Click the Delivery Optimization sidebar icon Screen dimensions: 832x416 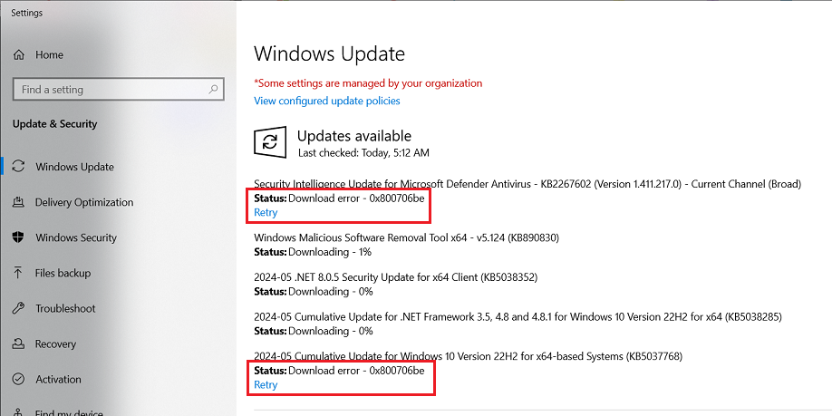18,202
